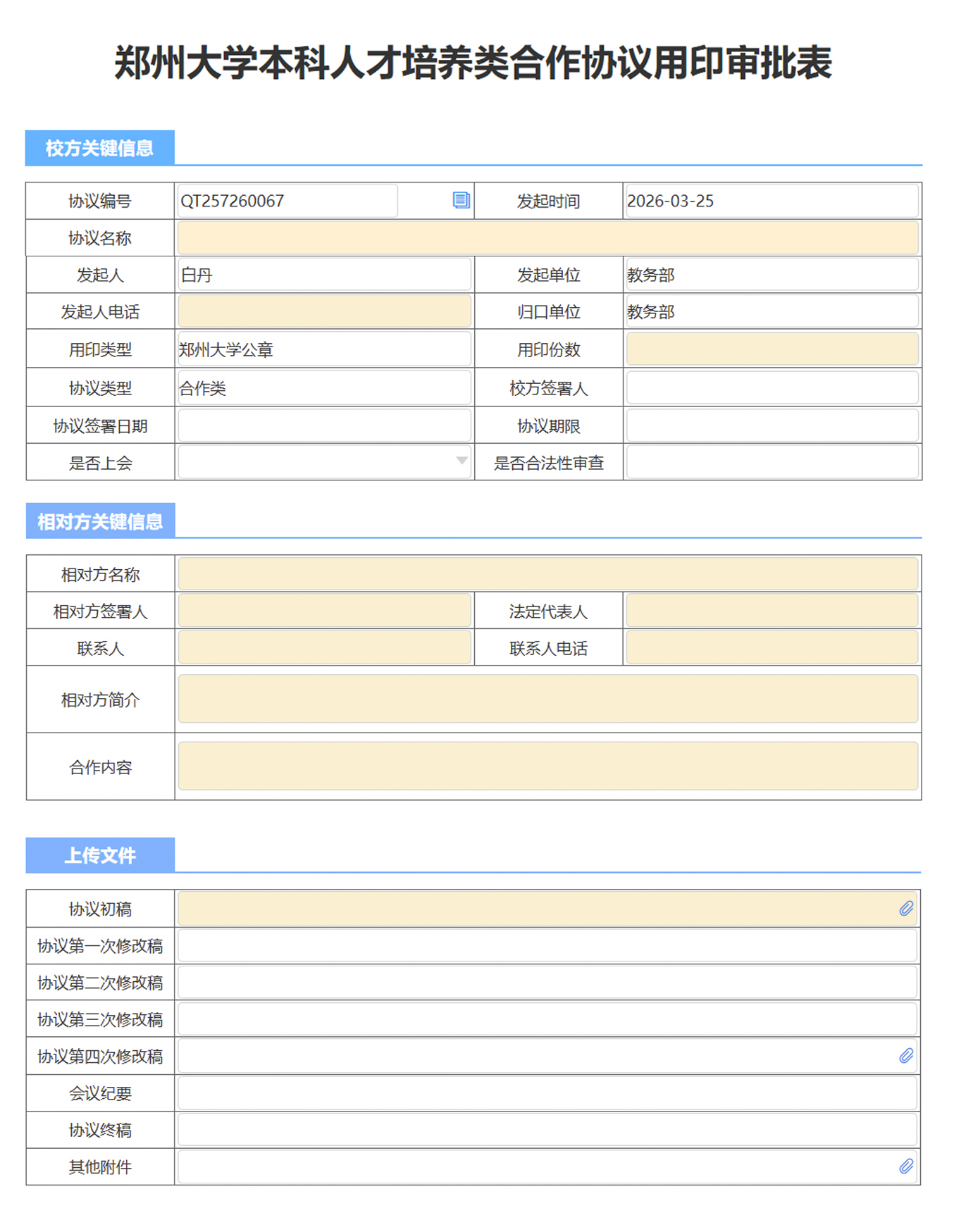
Task: Click the 用印份数 input field
Action: tap(772, 349)
